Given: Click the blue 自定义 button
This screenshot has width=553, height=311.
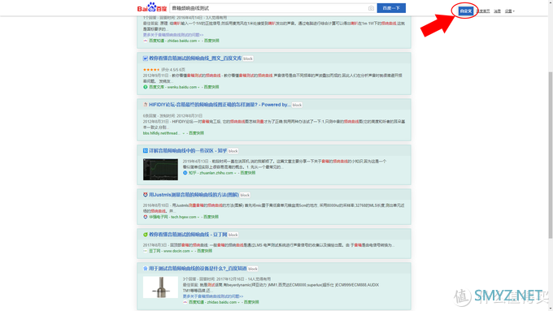Looking at the screenshot, I should coord(465,11).
